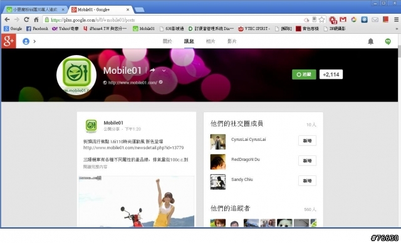Expand dropdown arrow next to Mobile01 name

click(x=164, y=70)
